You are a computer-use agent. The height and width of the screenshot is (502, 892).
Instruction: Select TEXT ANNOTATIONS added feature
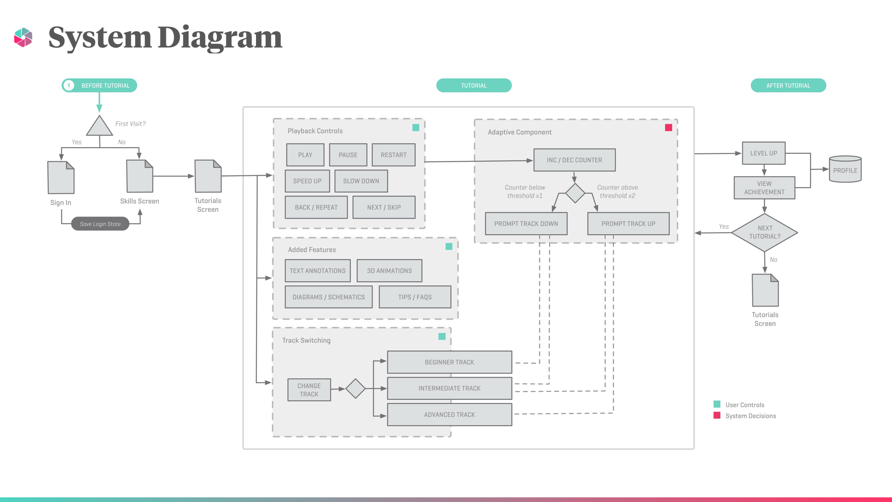coord(318,271)
